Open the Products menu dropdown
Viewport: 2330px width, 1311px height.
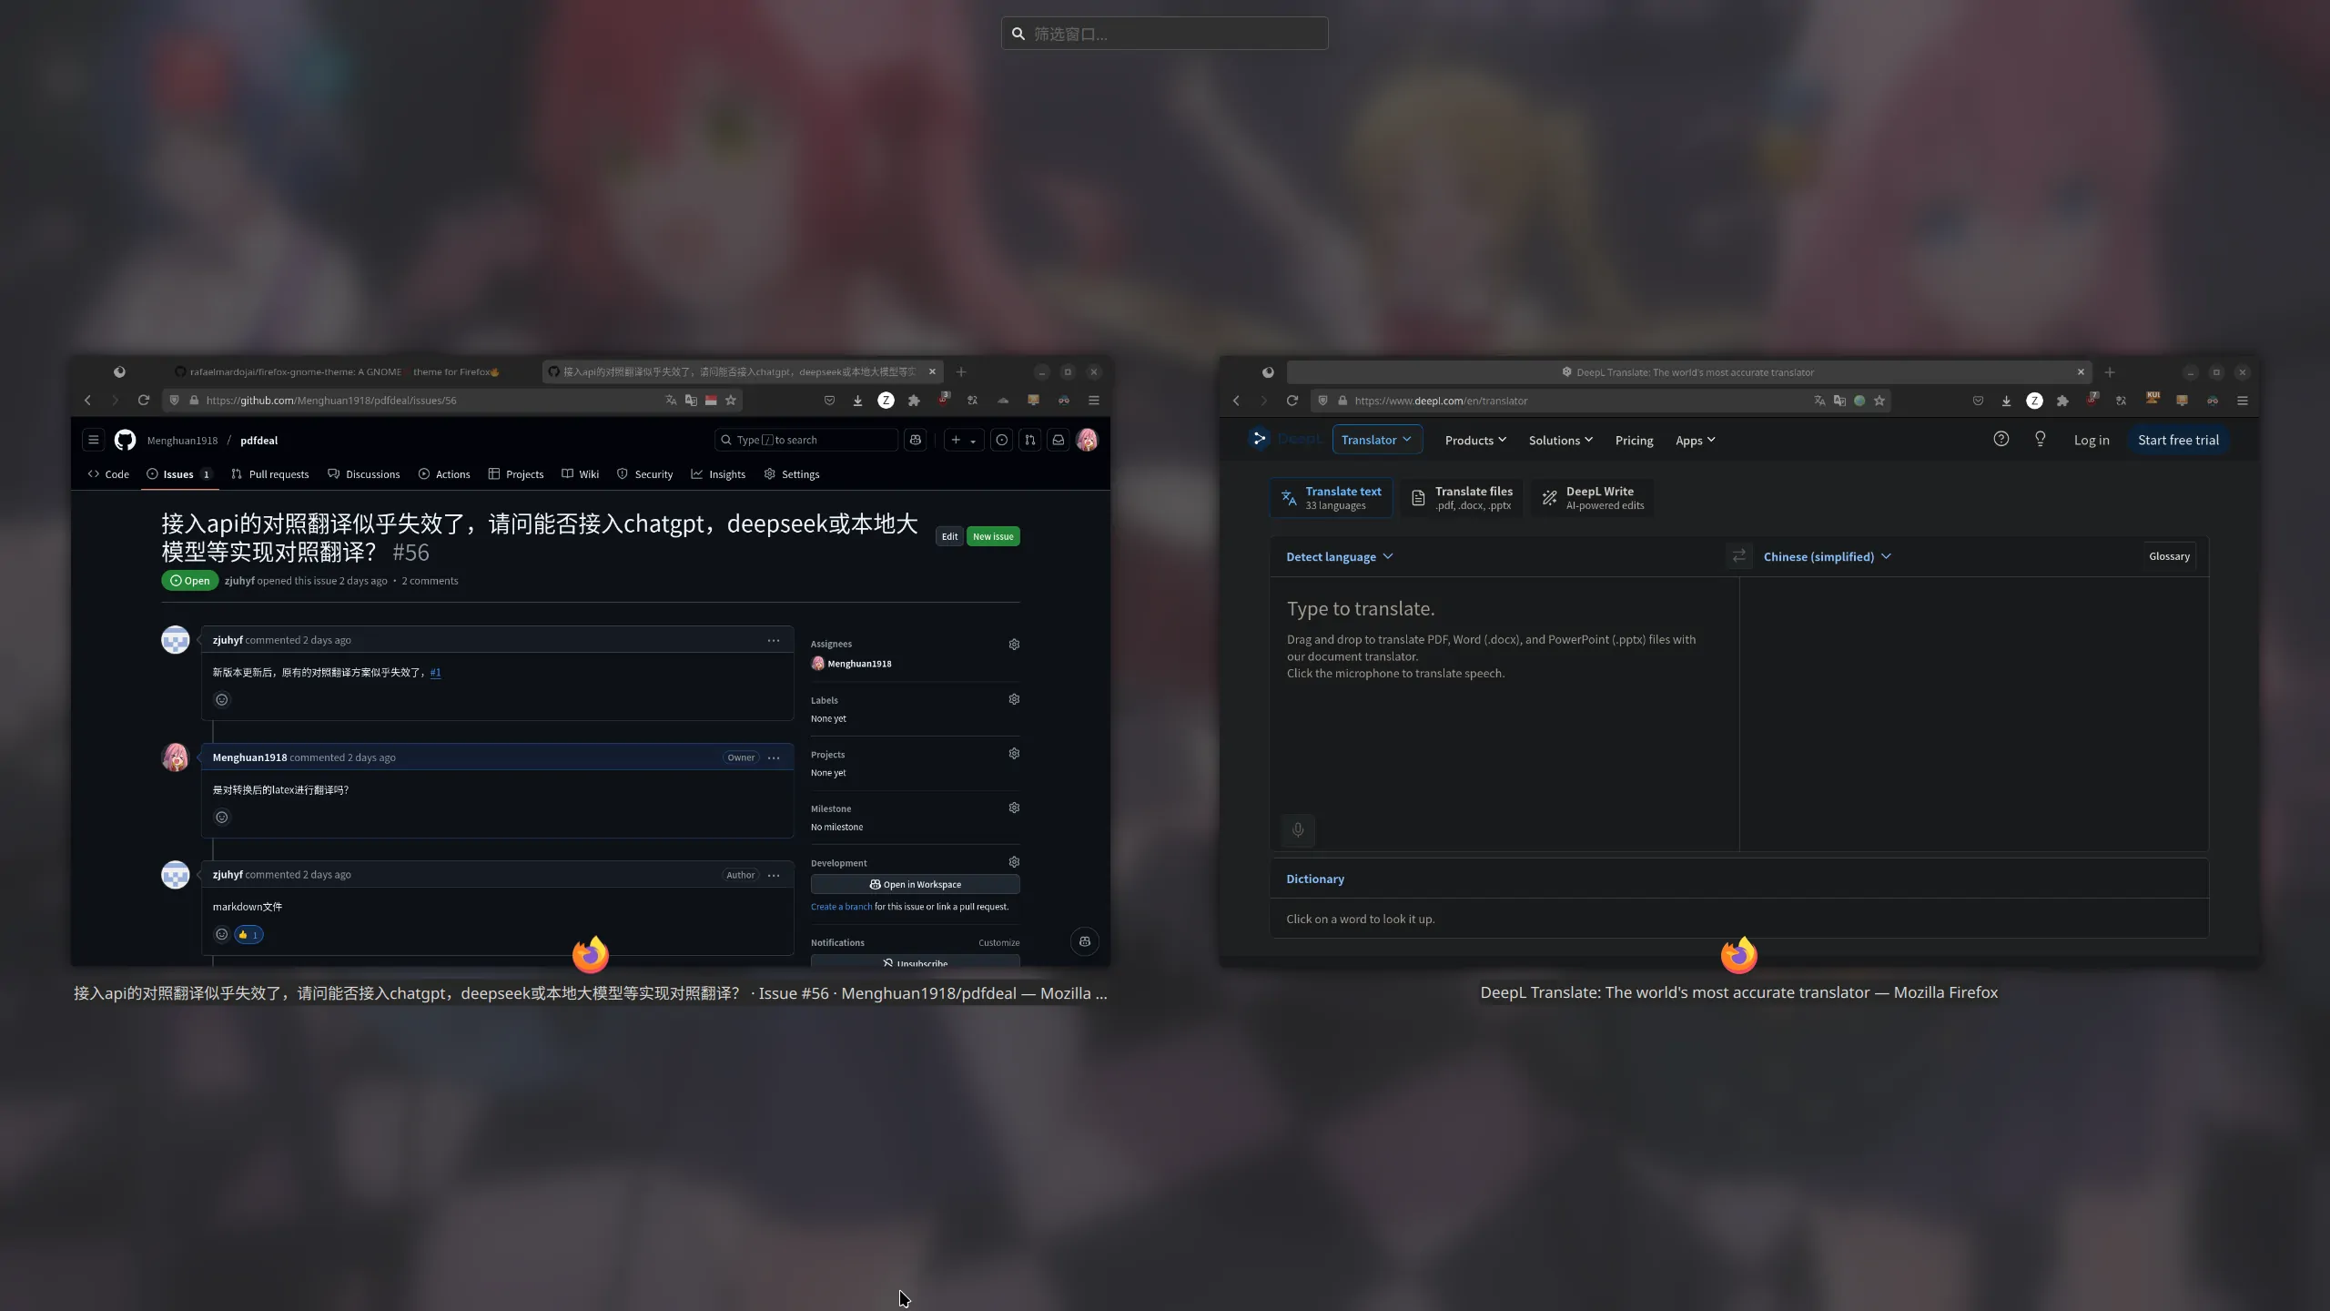point(1475,441)
